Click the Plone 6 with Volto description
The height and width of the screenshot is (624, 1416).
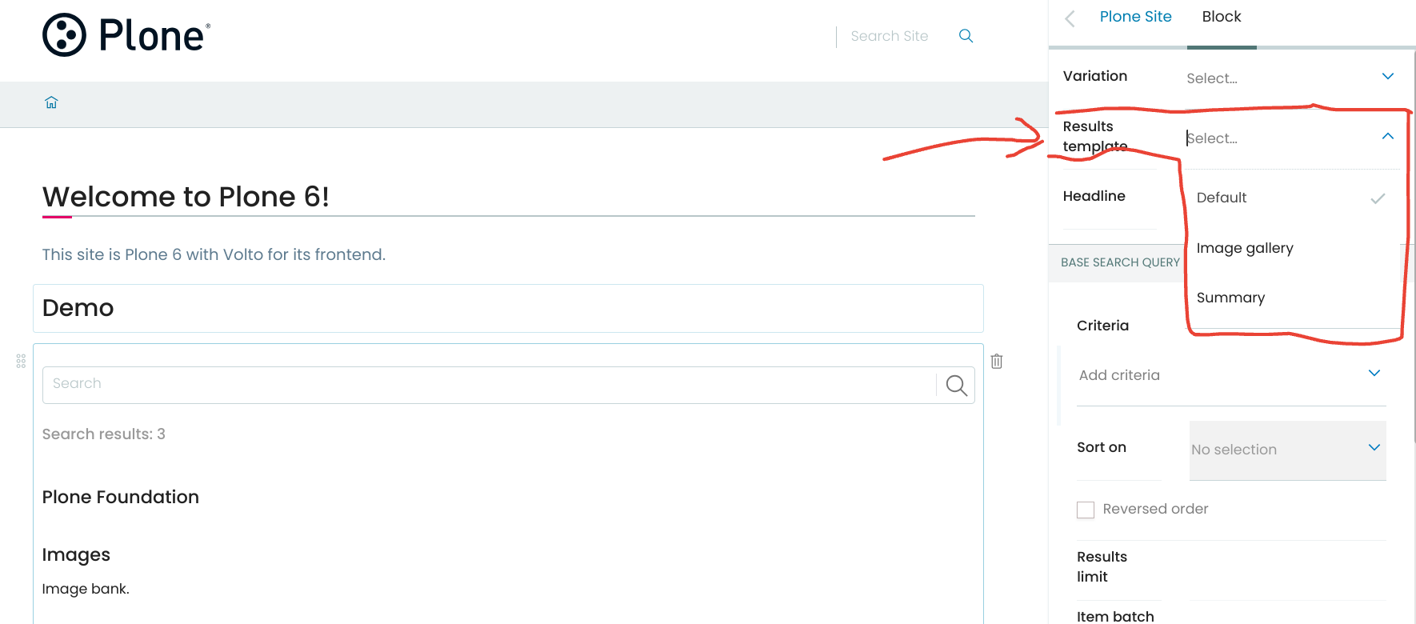click(x=214, y=254)
